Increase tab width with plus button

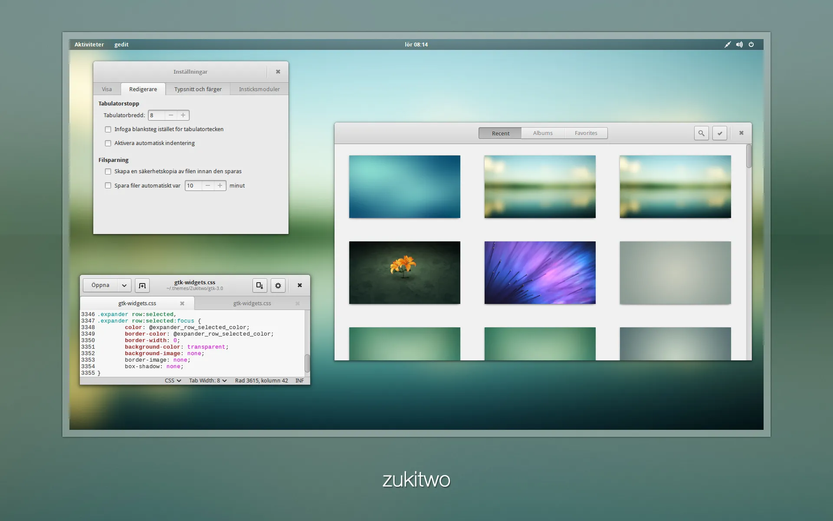pos(183,115)
